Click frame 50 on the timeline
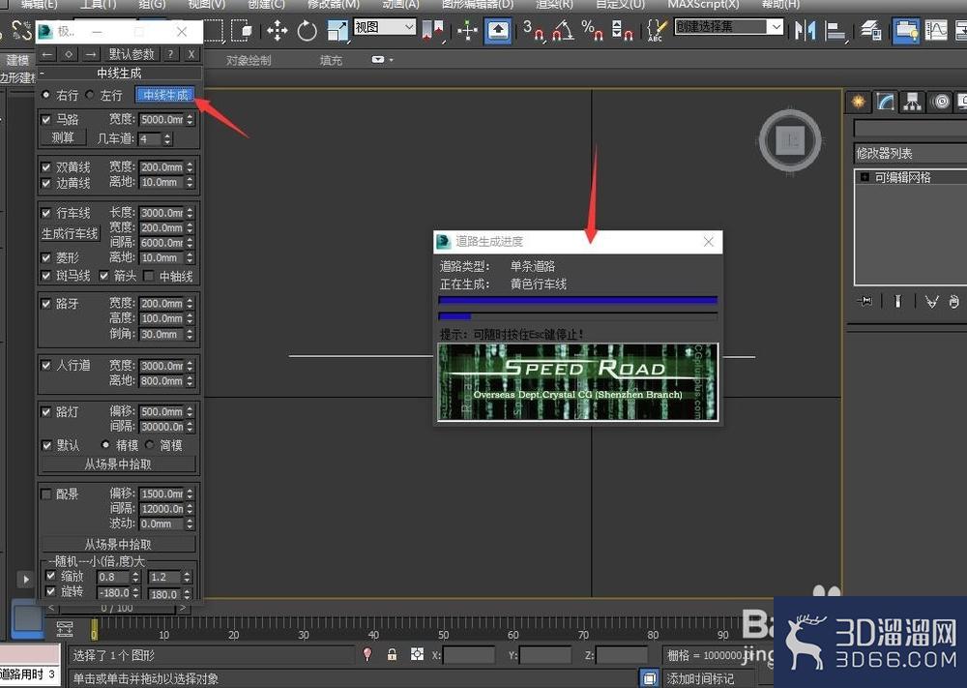Viewport: 967px width, 688px height. pos(444,628)
